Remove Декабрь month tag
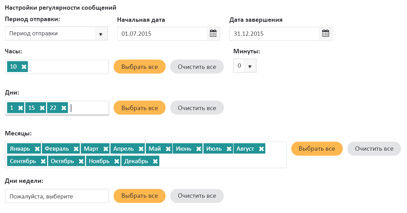The width and height of the screenshot is (407, 213). click(155, 161)
